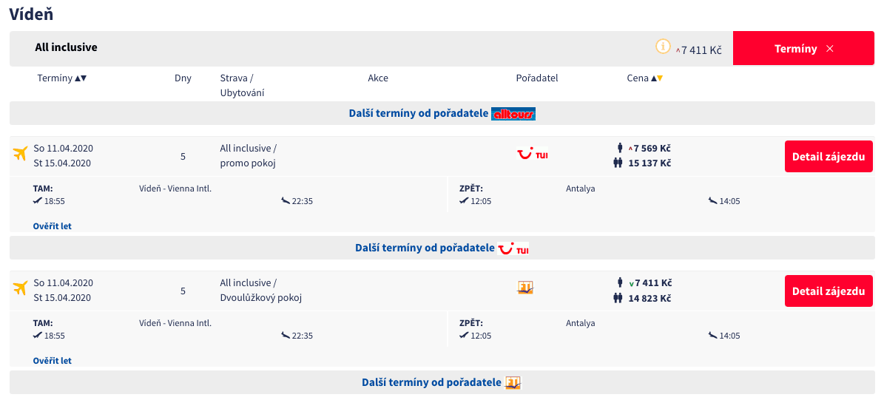884x400 pixels.
Task: Click the FTI organizer logo in the second trip row
Action: click(525, 288)
